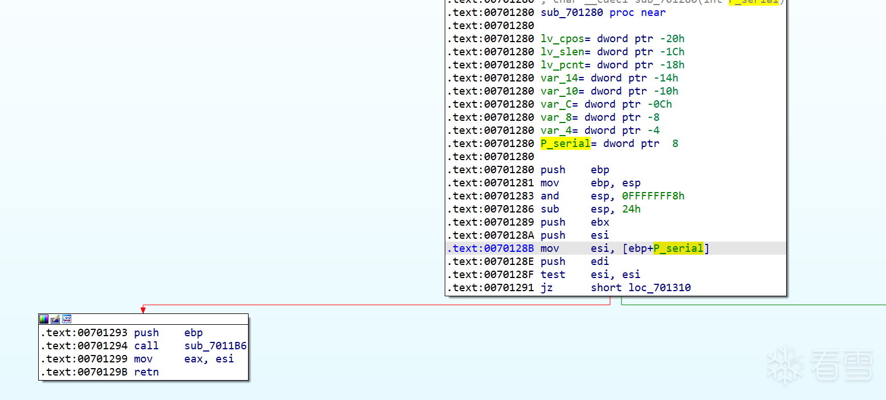Click address .text:00701294 of the call line
Screen dimensions: 886x400
[x=84, y=346]
